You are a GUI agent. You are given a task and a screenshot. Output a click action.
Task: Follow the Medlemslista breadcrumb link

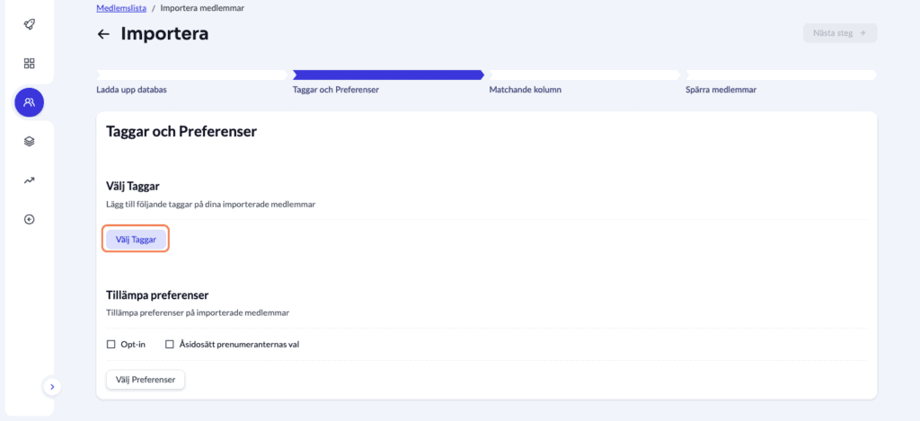coord(120,8)
